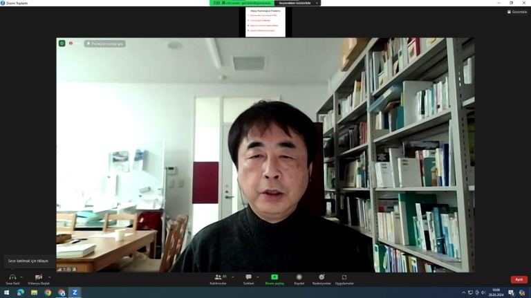Screen dimensions: 531x298
Task: Click the Kaydet record icon
Action: point(299,277)
